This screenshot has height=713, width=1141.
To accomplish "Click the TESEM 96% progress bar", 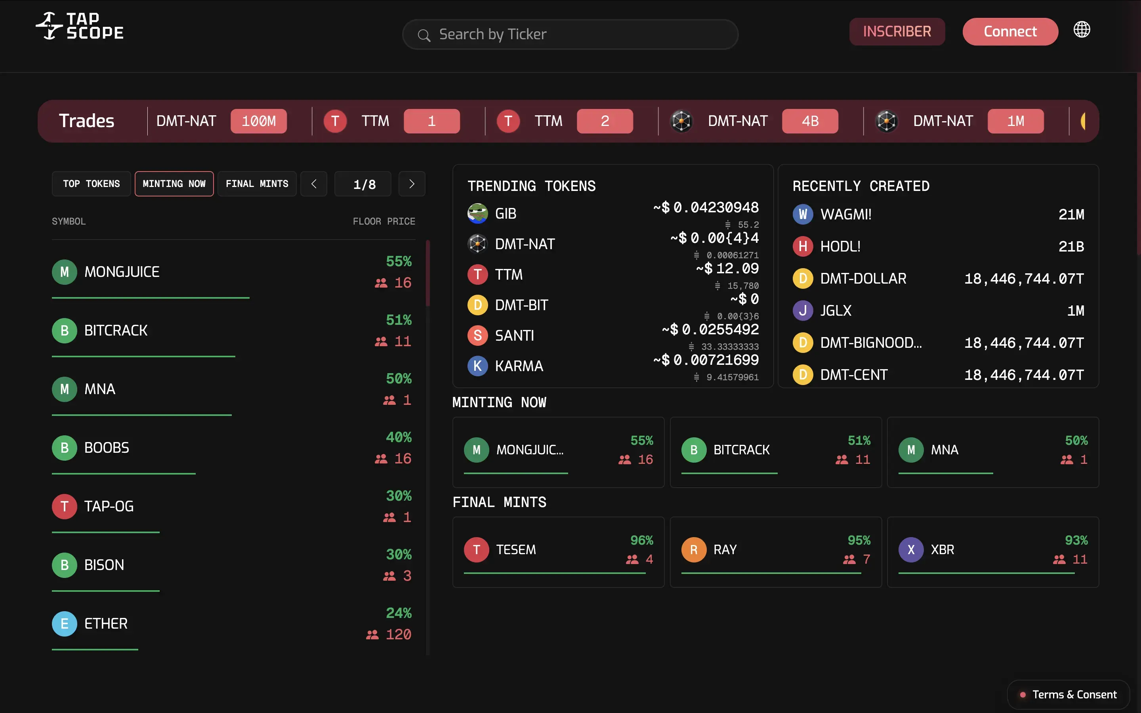I will 555,573.
